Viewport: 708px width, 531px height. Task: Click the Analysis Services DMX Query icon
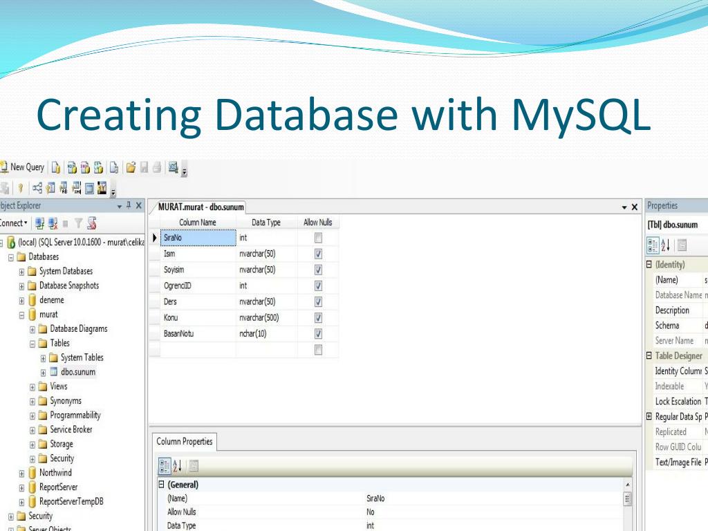pyautogui.click(x=85, y=167)
